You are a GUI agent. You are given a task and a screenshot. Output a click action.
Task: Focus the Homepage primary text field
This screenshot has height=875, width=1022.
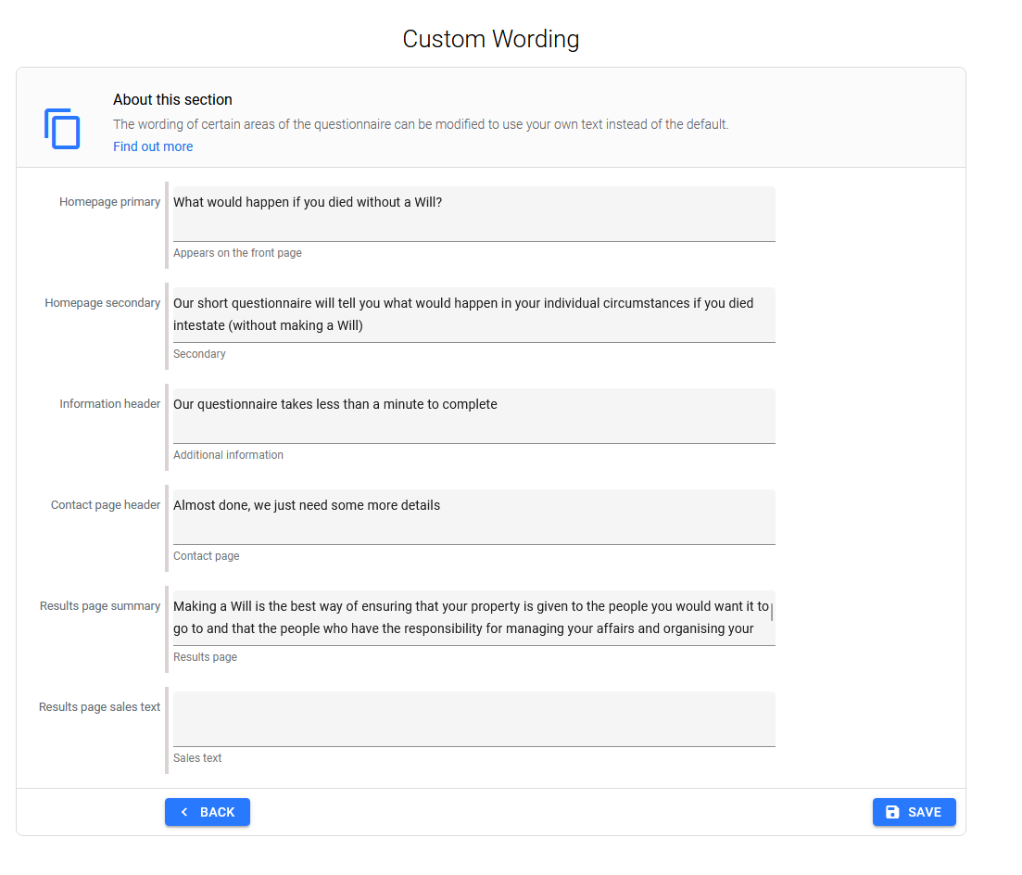coord(473,213)
